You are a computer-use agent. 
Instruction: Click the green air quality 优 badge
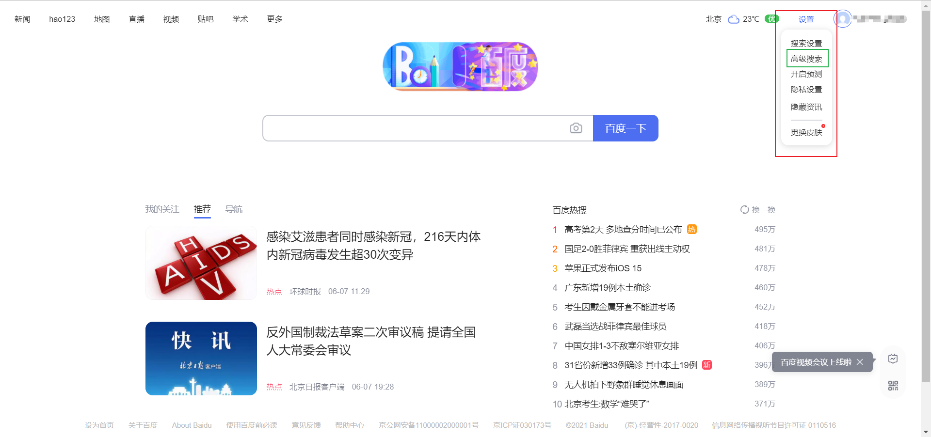coord(771,19)
